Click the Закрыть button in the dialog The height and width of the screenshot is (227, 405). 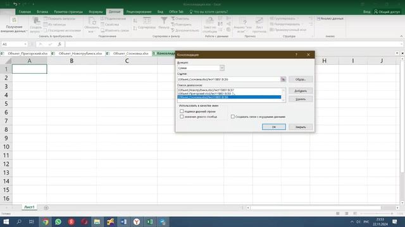pos(301,127)
